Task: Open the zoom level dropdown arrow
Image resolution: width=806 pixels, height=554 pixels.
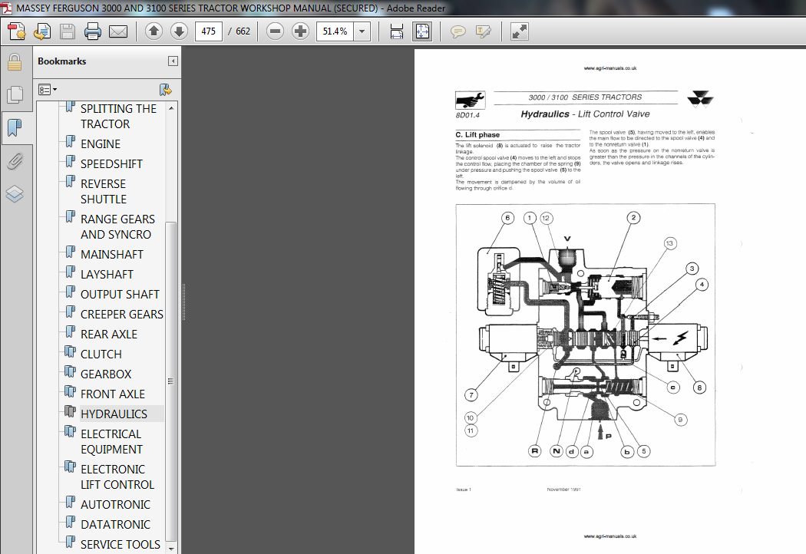Action: point(362,31)
